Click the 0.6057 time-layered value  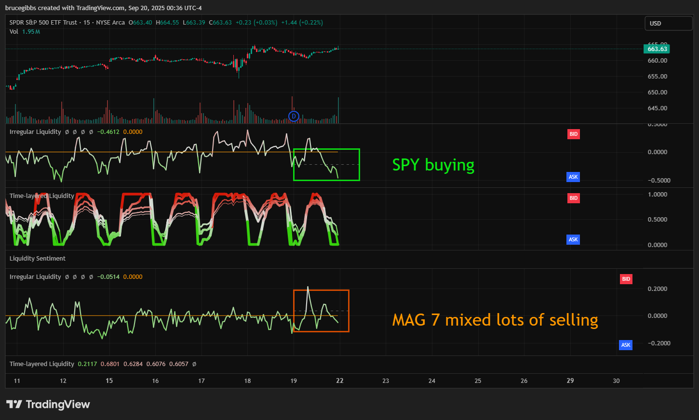[179, 364]
